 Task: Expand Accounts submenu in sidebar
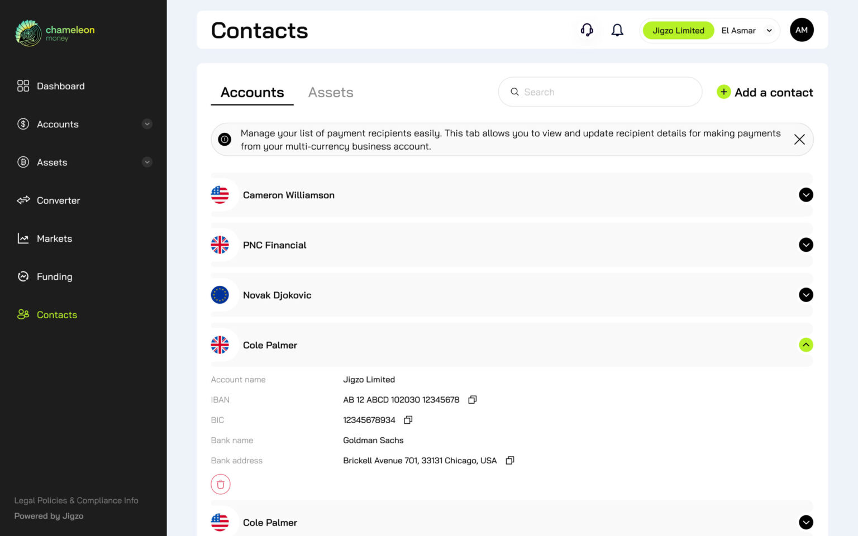(x=147, y=124)
